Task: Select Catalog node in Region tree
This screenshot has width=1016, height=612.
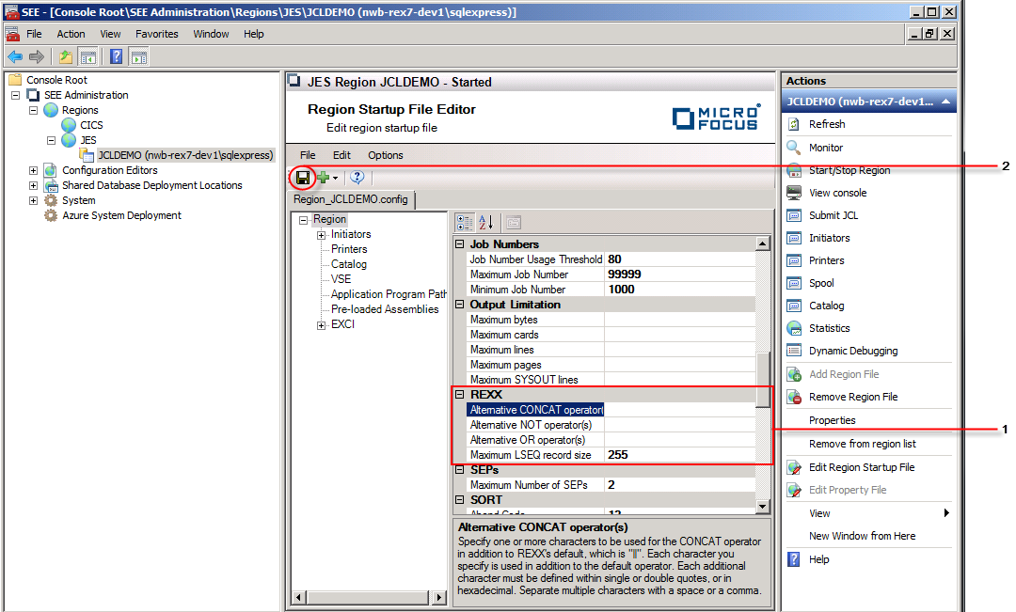Action: pos(349,264)
